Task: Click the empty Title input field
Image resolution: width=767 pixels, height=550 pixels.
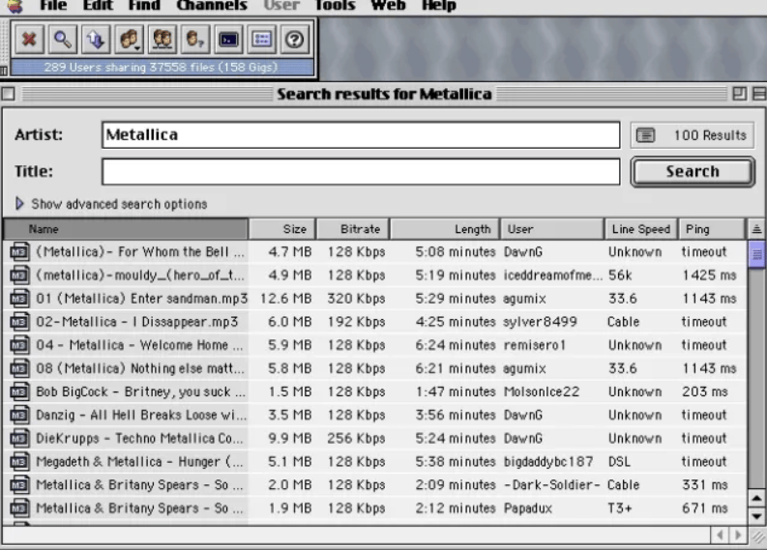Action: click(361, 172)
